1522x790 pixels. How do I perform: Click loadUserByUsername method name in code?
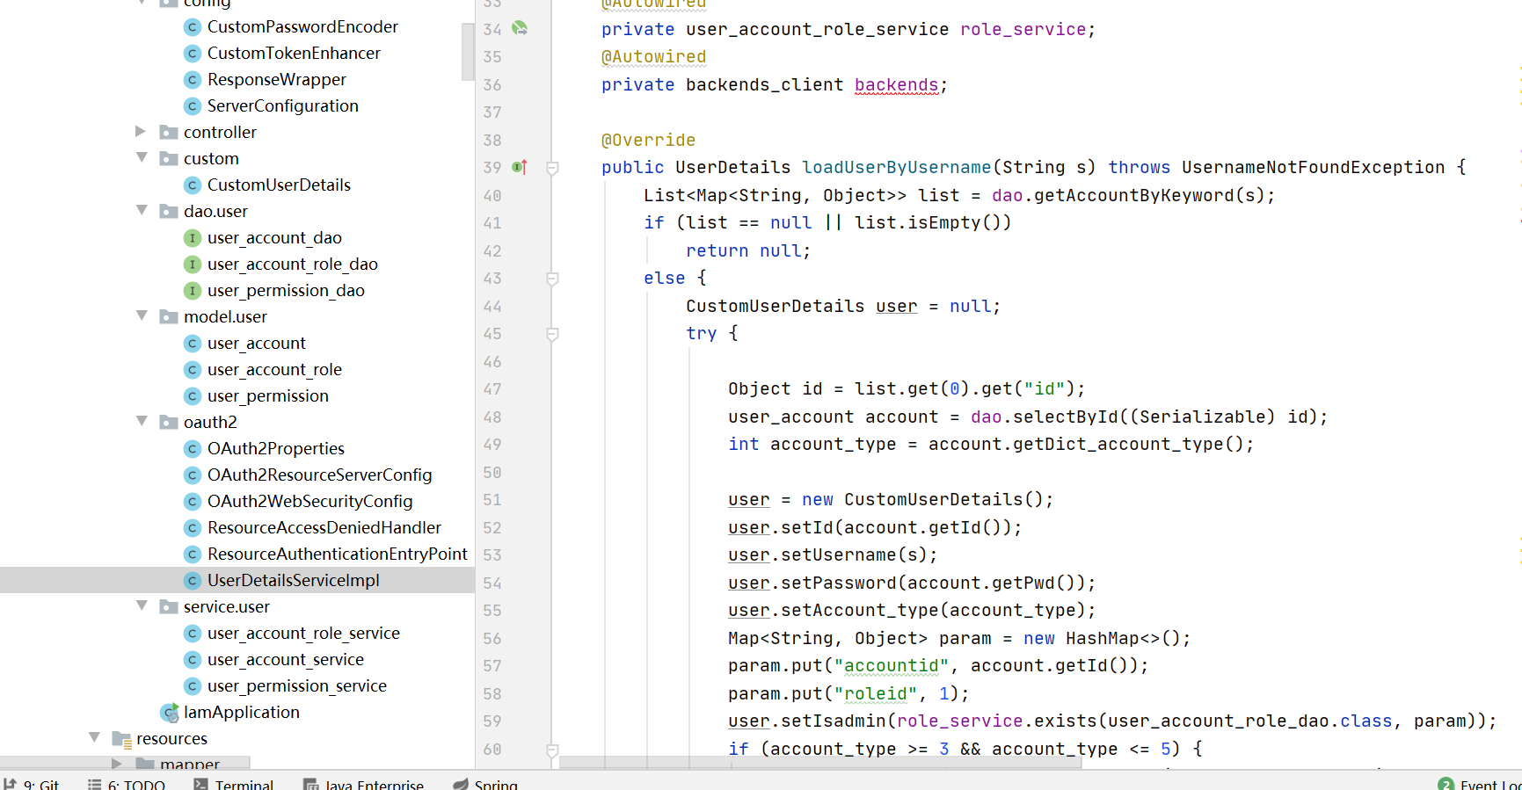[x=896, y=168]
